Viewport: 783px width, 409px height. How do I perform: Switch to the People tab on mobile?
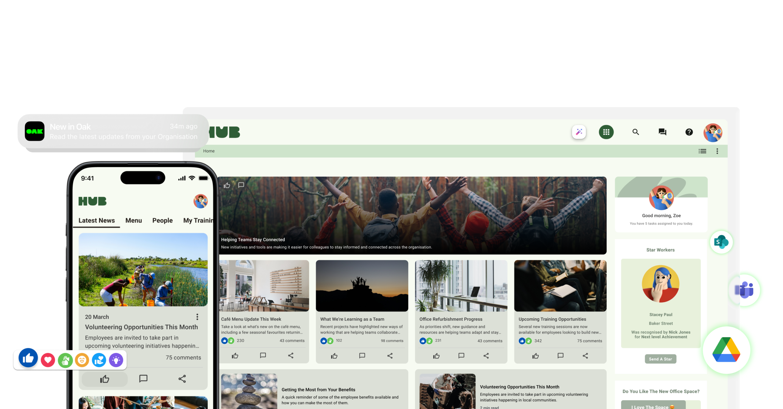pos(162,221)
